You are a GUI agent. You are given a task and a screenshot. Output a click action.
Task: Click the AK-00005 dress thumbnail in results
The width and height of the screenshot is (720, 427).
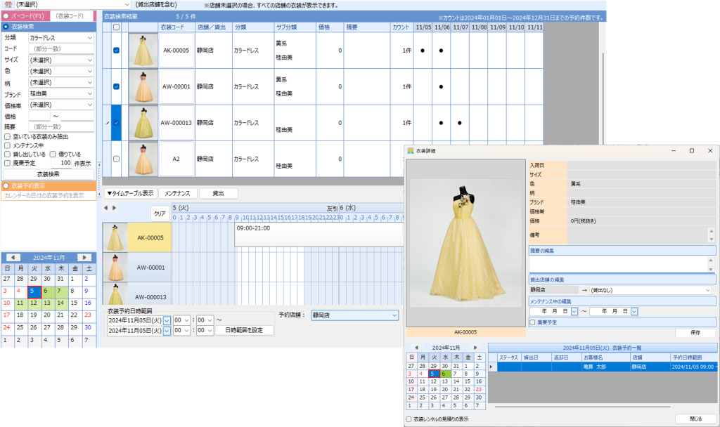point(143,51)
